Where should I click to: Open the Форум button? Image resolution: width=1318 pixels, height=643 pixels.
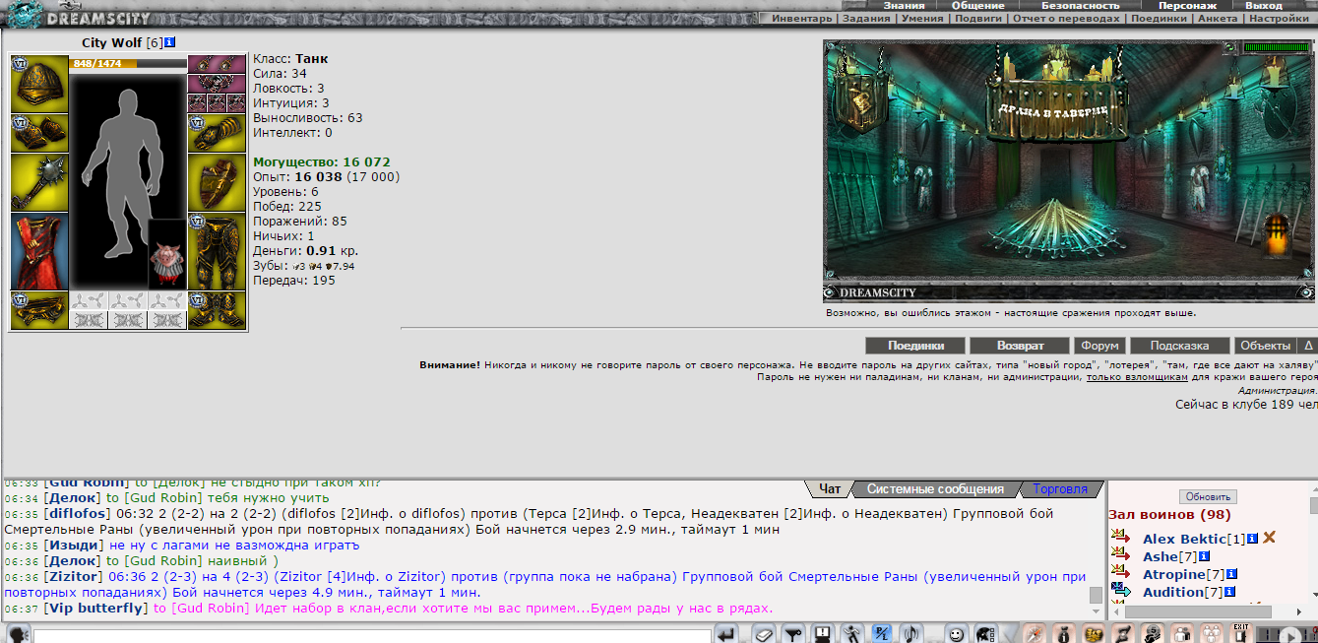(x=1099, y=346)
